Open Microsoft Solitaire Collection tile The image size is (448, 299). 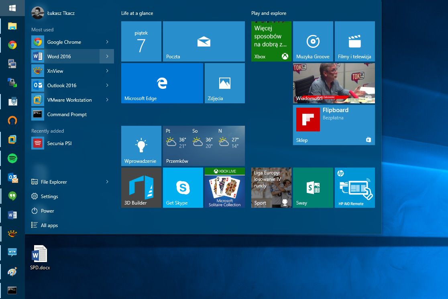click(x=224, y=188)
